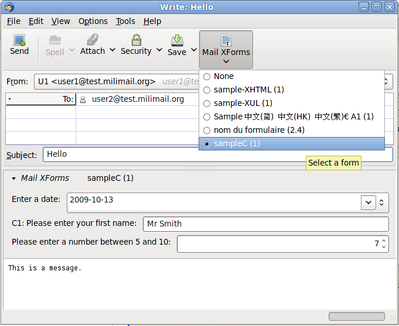Click the number field showing 7
This screenshot has width=399, height=326.
click(x=283, y=244)
